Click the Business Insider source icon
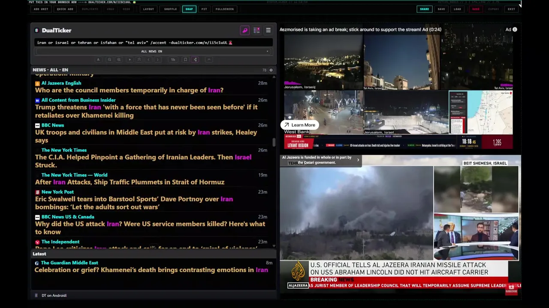This screenshot has height=308, width=549. (x=37, y=100)
